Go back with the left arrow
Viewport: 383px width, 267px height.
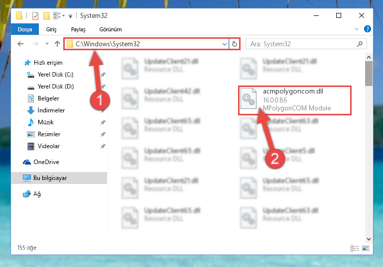click(x=20, y=44)
